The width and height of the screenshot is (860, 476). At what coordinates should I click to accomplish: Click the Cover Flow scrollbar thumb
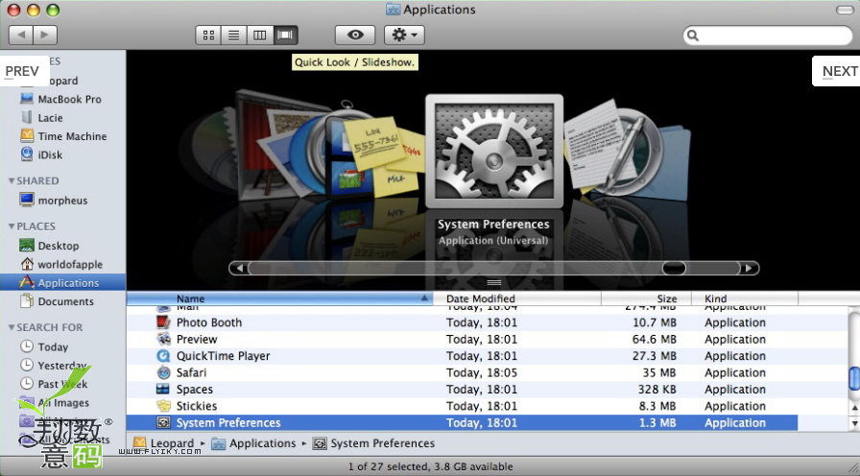click(x=674, y=268)
